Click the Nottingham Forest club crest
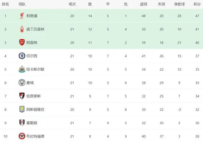Image resolution: width=203 pixels, height=142 pixels. [22, 29]
